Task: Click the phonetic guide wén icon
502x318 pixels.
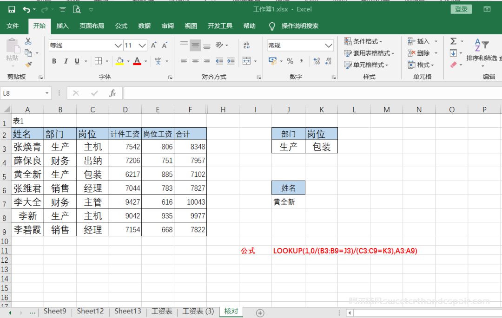Action: 158,61
